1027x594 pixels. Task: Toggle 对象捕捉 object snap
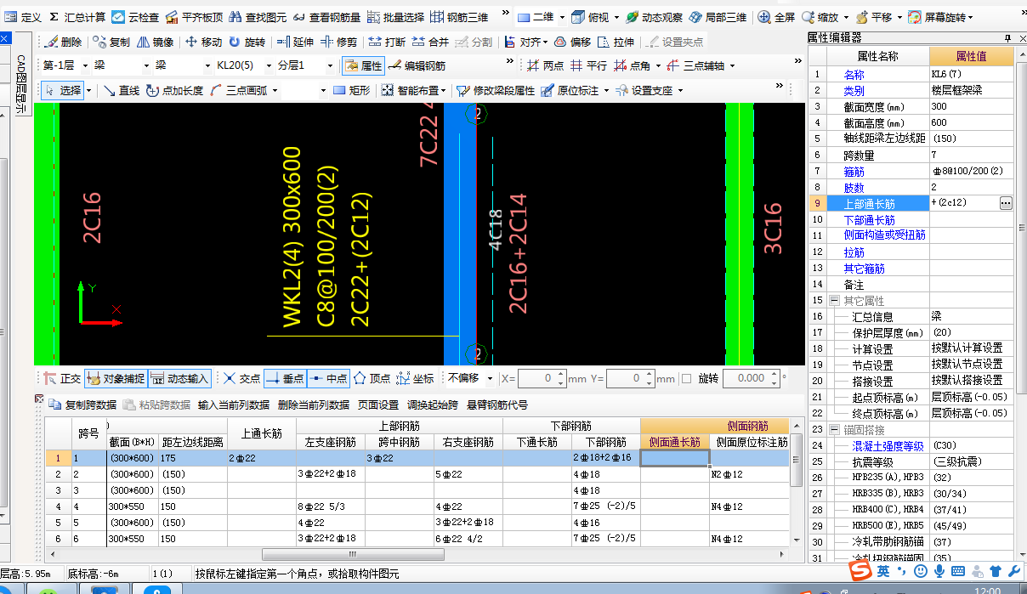tap(116, 378)
